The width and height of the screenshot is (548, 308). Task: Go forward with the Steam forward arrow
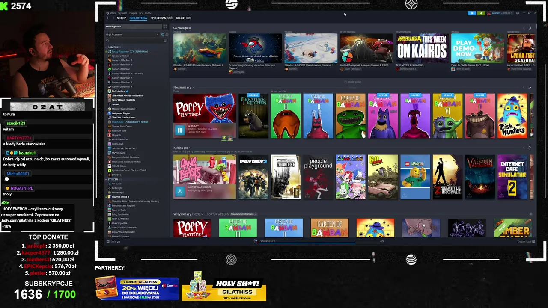pyautogui.click(x=113, y=18)
